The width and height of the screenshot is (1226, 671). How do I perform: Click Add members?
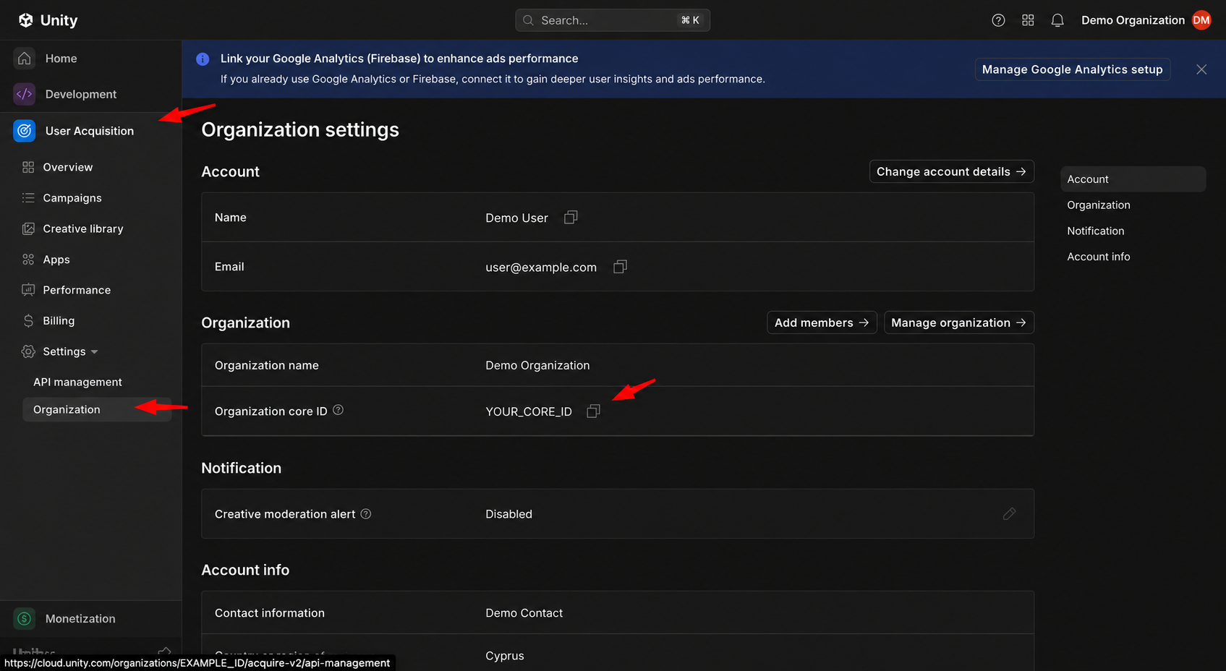click(822, 322)
